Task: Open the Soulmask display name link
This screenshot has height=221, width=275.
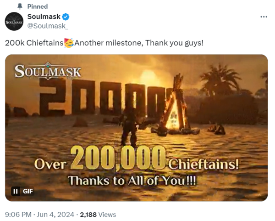Action: pos(44,17)
